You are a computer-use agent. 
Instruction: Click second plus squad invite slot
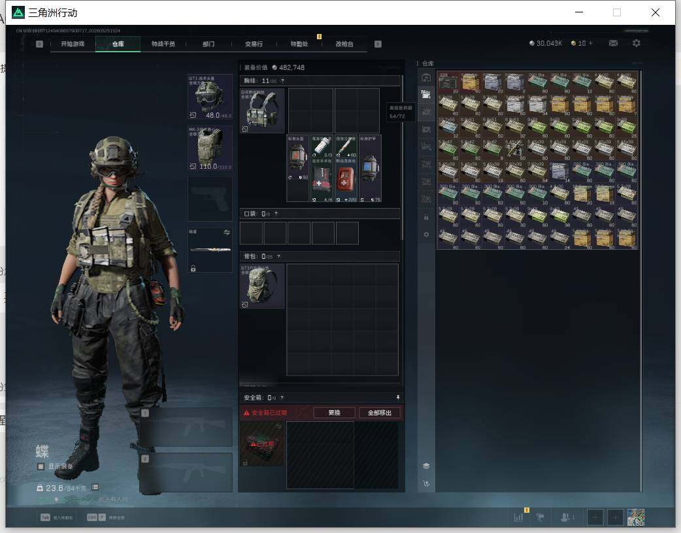tap(615, 517)
